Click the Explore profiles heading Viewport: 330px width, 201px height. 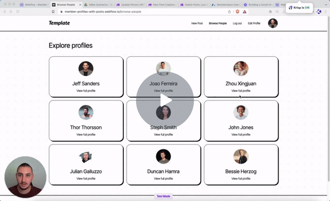(x=71, y=46)
